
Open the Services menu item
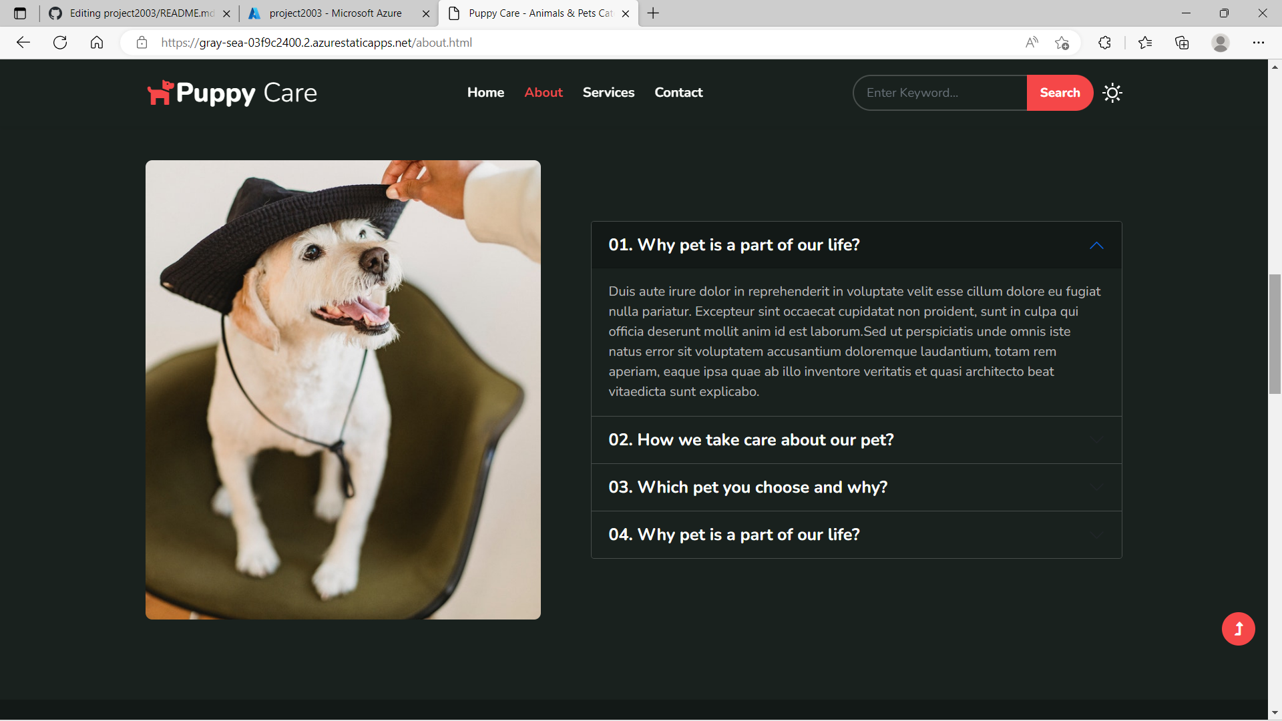[x=608, y=93]
